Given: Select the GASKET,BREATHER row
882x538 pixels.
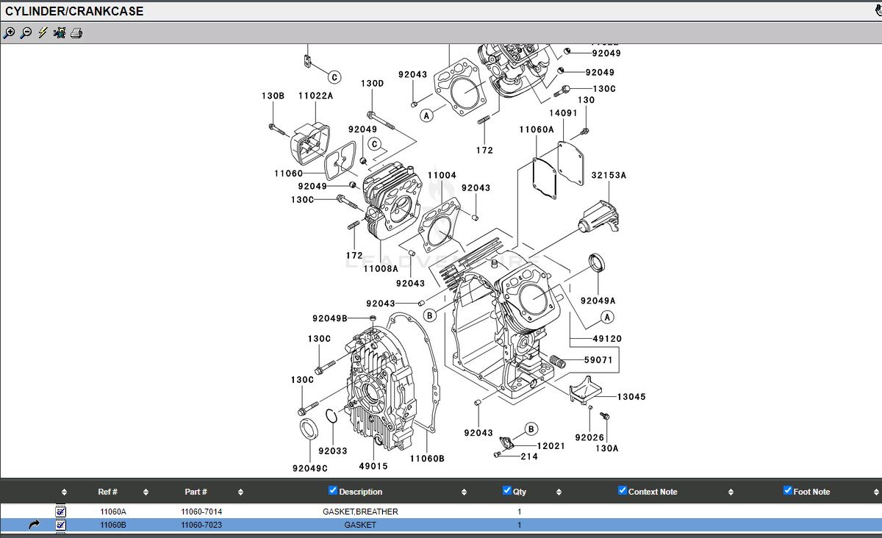Looking at the screenshot, I should 360,512.
